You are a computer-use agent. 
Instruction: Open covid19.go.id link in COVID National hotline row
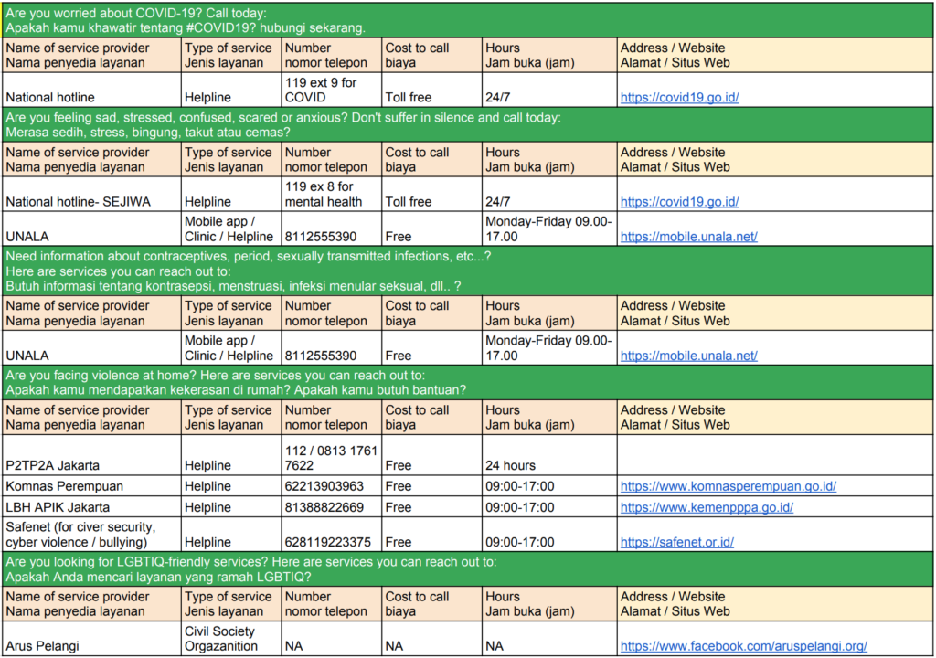point(679,97)
